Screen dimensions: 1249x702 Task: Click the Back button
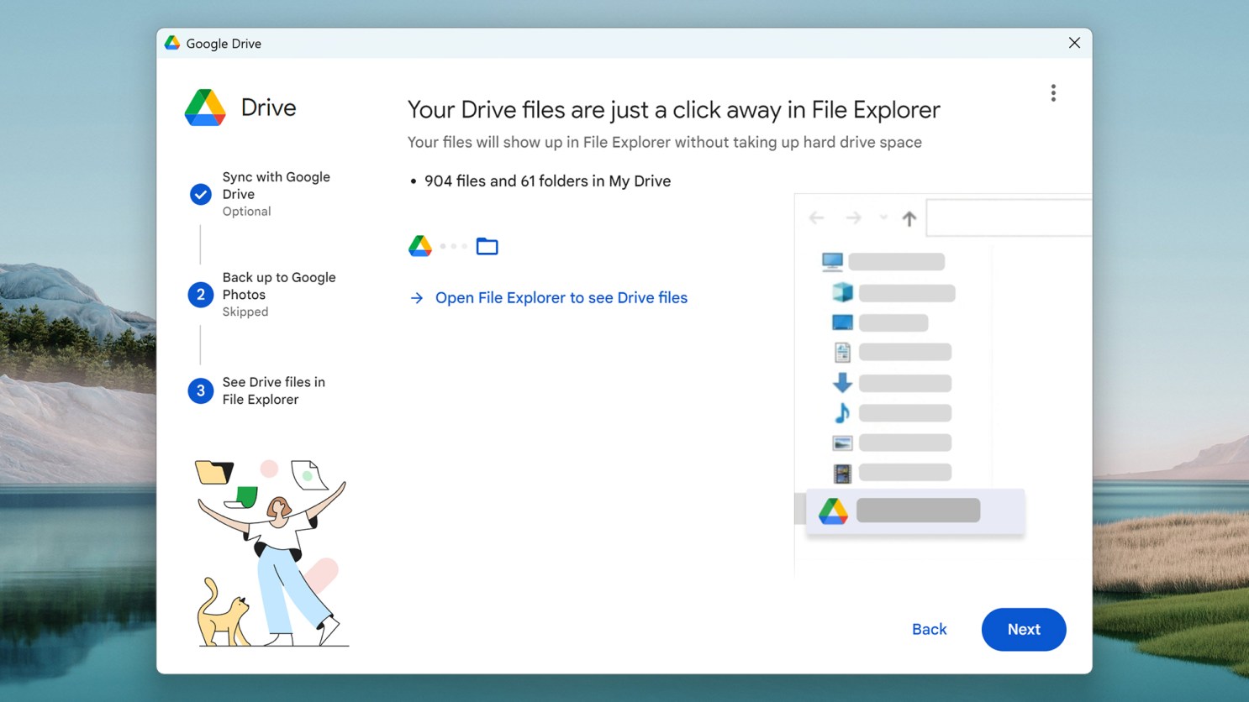point(929,629)
